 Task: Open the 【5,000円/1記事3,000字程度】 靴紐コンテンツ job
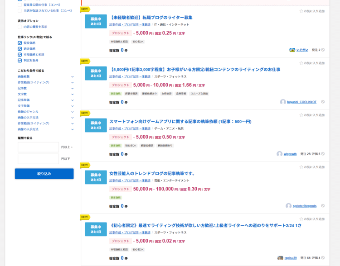[x=195, y=70]
